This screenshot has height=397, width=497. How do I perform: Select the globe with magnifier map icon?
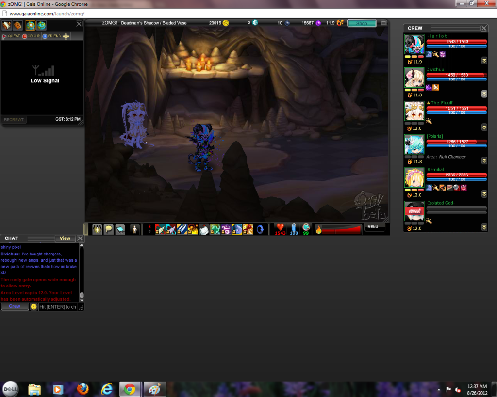[x=31, y=25]
